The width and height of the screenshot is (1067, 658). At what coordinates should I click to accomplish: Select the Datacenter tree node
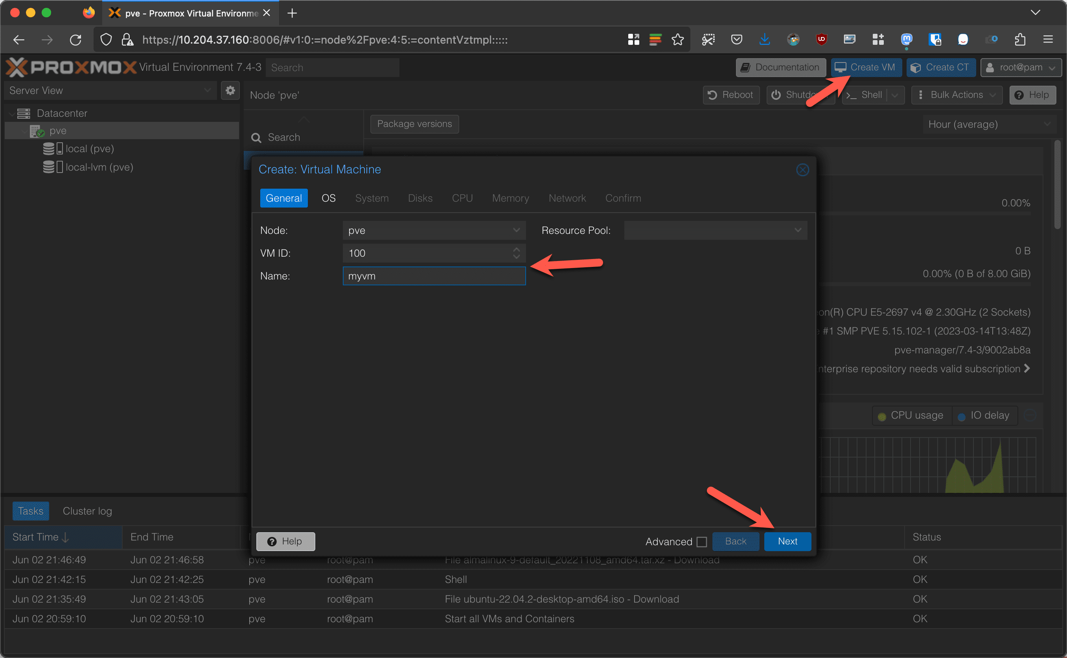coord(62,113)
